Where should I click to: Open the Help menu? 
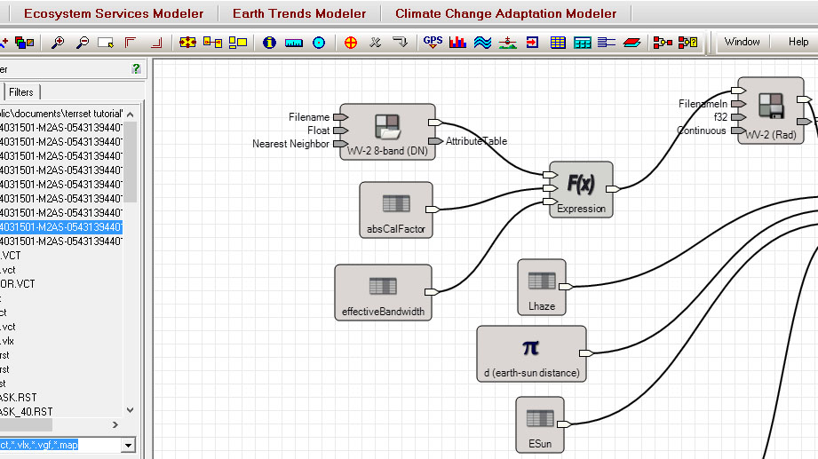pyautogui.click(x=798, y=42)
